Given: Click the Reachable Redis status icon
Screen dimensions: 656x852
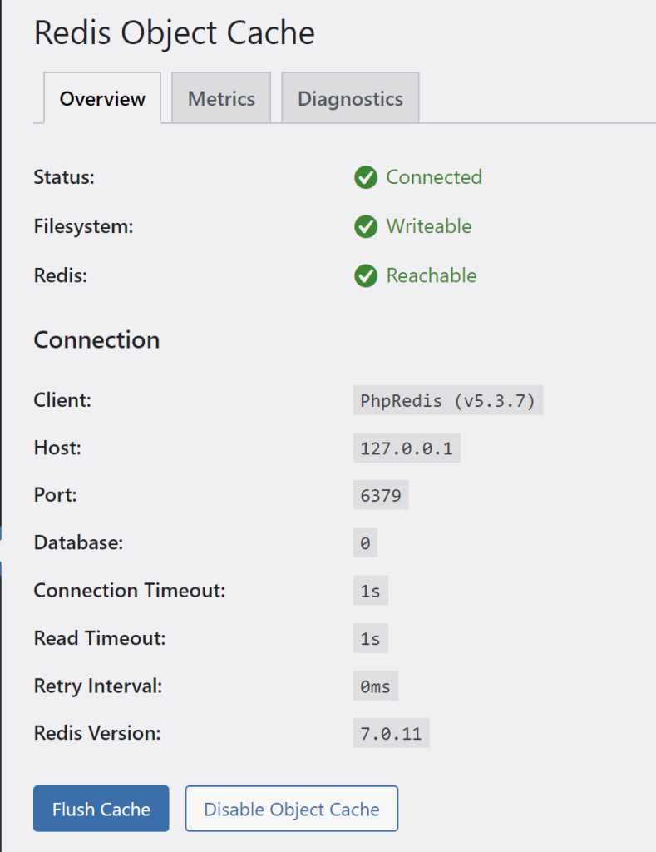Looking at the screenshot, I should [x=366, y=275].
